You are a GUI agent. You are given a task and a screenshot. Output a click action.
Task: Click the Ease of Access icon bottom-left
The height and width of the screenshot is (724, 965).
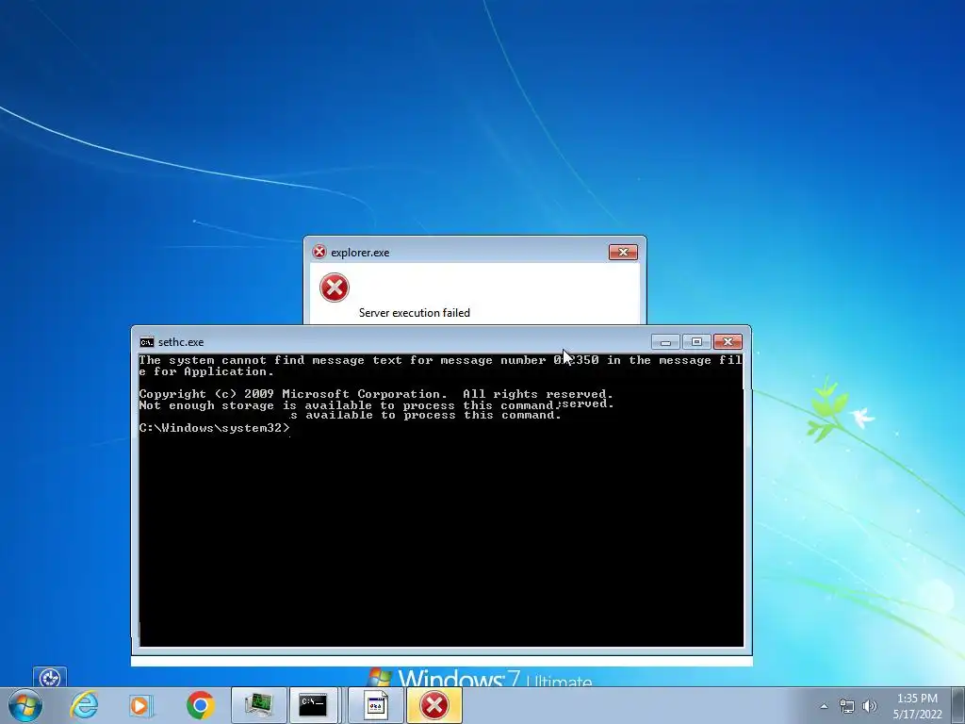coord(50,678)
